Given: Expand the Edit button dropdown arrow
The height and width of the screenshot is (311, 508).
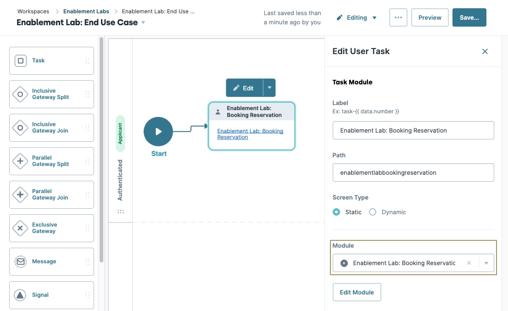Looking at the screenshot, I should pos(269,88).
